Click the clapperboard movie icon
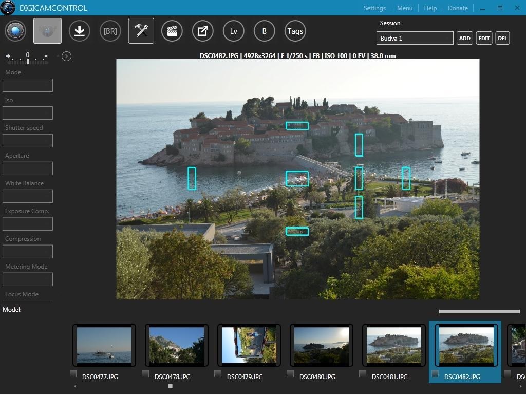Viewport: 526px width, 395px height. 172,31
